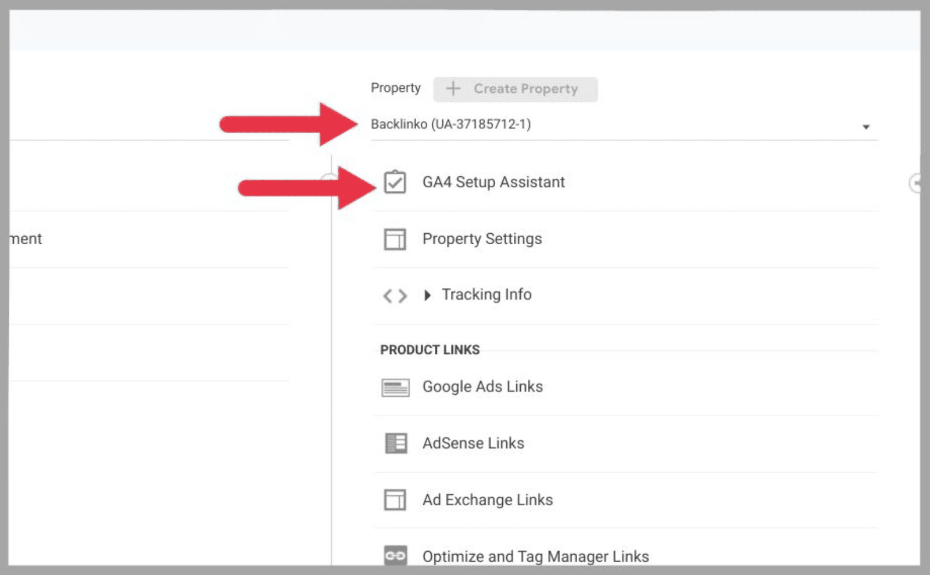Select the Google Ads Links entry
The width and height of the screenshot is (930, 575).
tap(483, 387)
